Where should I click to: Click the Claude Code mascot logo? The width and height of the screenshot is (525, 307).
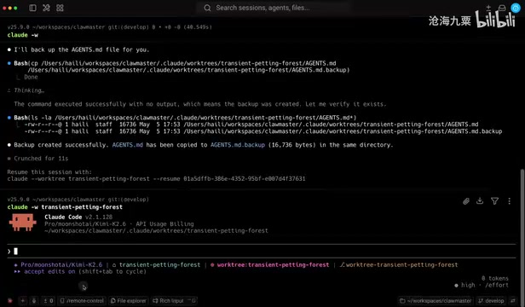click(22, 223)
